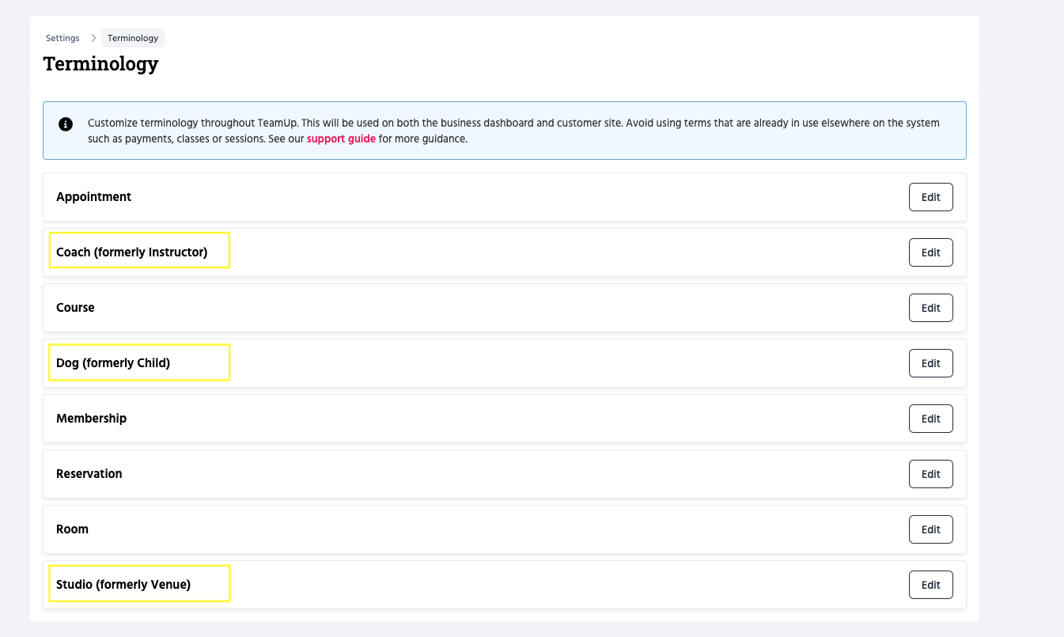
Task: Edit the Coach (formerly Instructor) term
Action: pyautogui.click(x=930, y=252)
